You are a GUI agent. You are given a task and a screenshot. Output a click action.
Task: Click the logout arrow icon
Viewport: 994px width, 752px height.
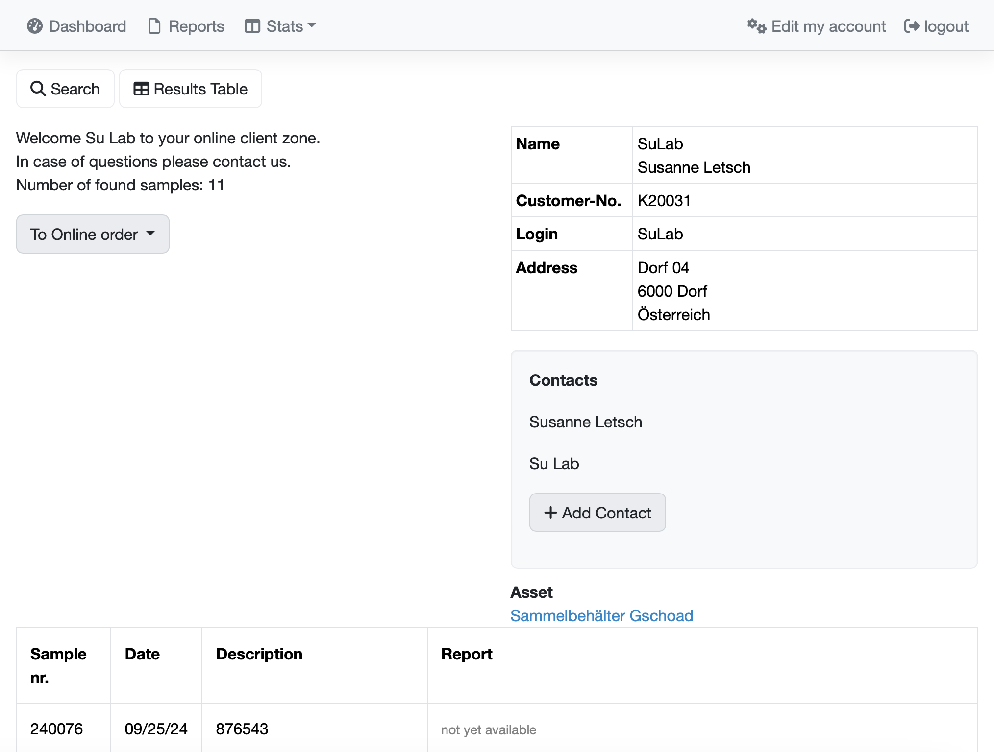[911, 26]
